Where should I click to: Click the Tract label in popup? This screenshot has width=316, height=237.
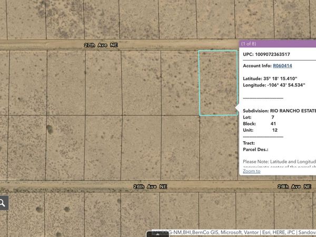pyautogui.click(x=249, y=143)
